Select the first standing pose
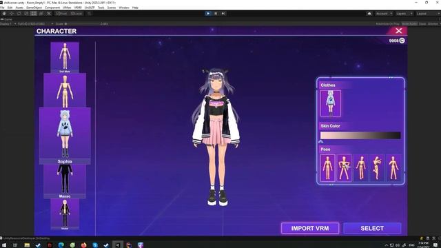Image resolution: width=441 pixels, height=248 pixels. (x=328, y=168)
